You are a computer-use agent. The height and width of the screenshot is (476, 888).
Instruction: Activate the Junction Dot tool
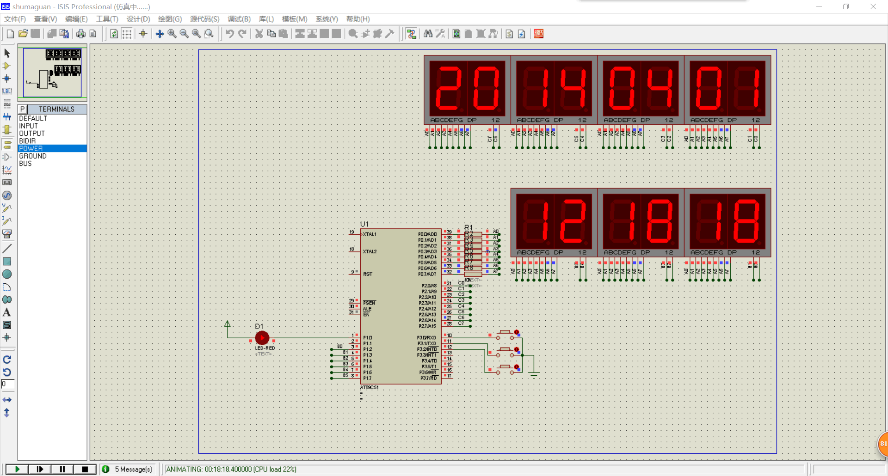coord(7,79)
